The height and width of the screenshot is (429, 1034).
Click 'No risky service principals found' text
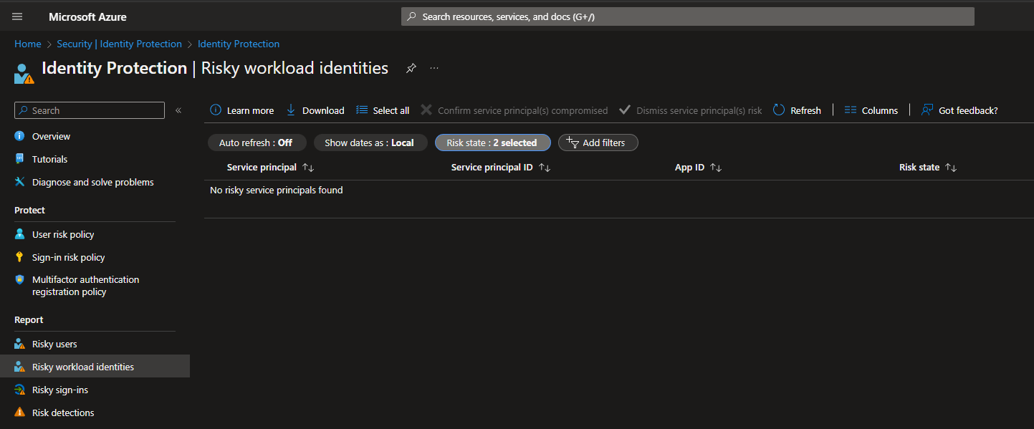point(276,191)
